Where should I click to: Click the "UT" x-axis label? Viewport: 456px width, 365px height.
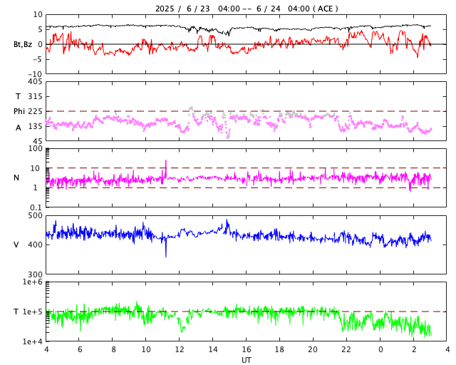pos(247,360)
